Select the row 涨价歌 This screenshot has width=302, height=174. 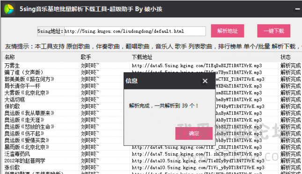pos(151,167)
